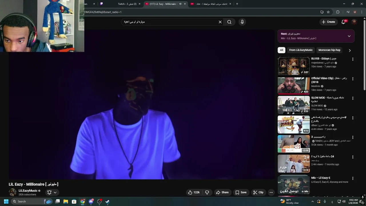Show hidden system tray icons
This screenshot has width=366, height=206.
pos(313,201)
